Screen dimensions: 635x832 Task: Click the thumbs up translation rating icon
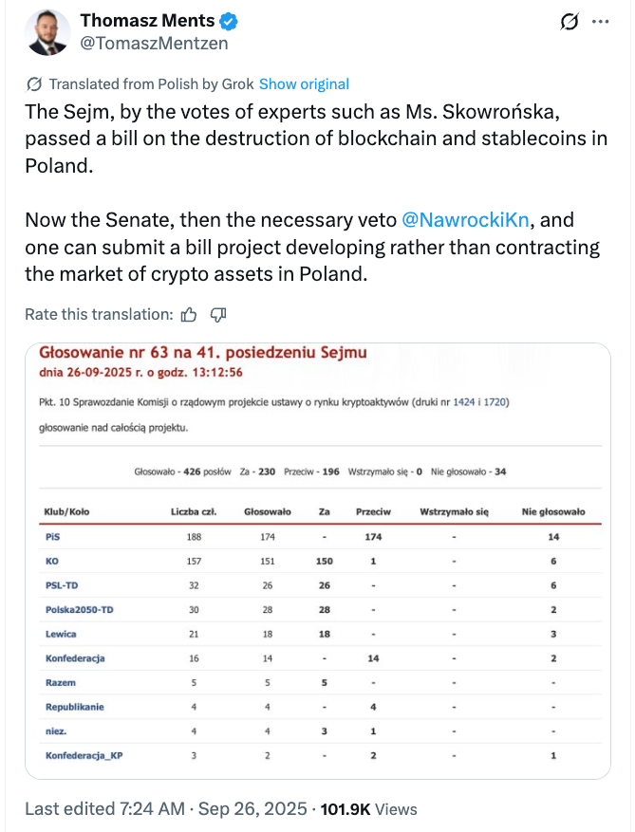[x=189, y=314]
